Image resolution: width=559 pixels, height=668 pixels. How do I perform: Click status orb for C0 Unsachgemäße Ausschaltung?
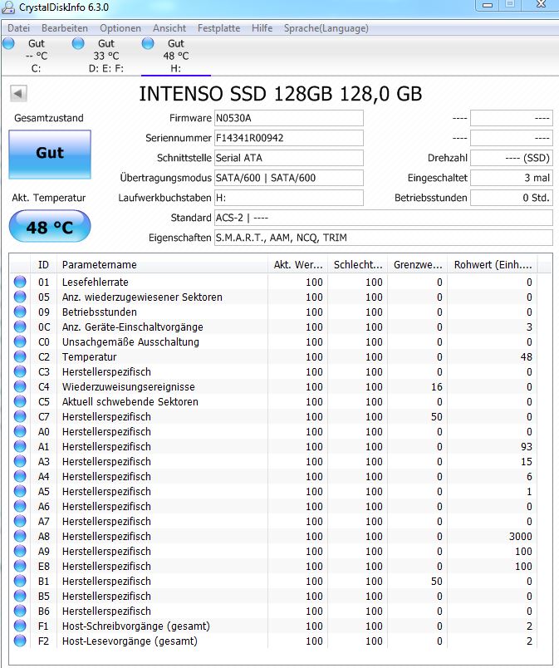point(20,341)
